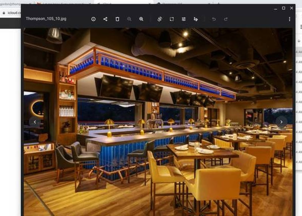Screen dimensions: 302x216
Task: Zoom in using the plus magnifier
Action: point(141,19)
